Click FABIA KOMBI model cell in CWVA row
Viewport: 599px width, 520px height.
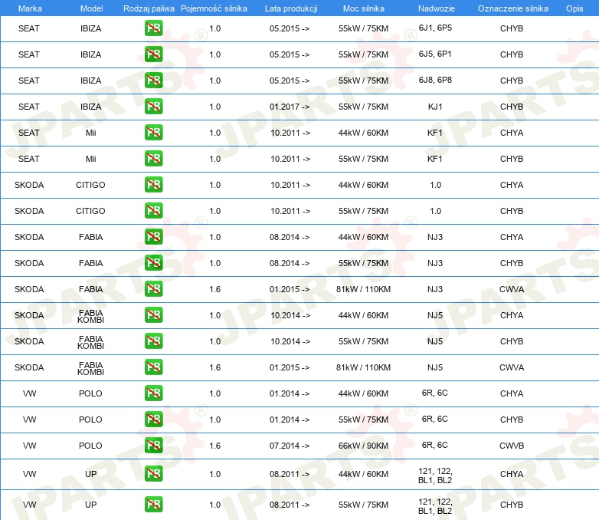coord(90,368)
